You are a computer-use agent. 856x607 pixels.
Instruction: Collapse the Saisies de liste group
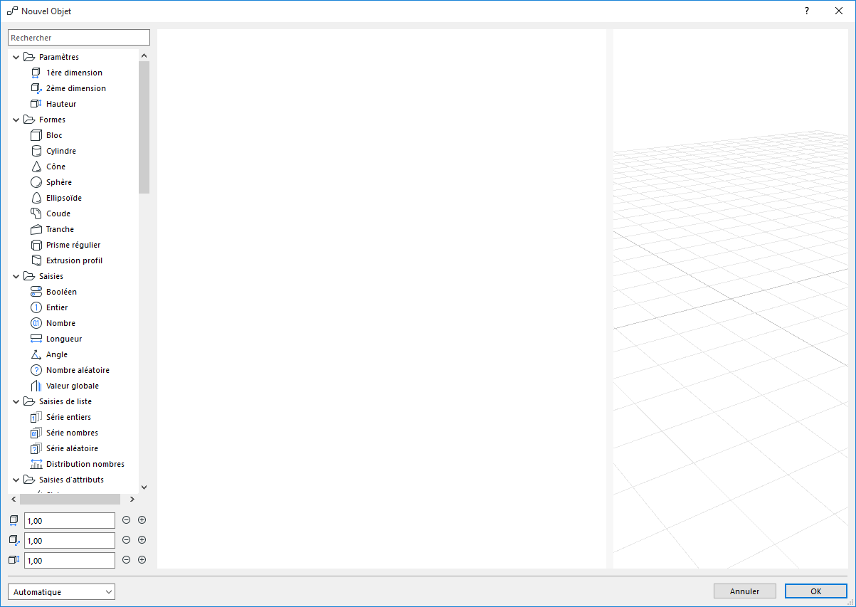click(x=16, y=401)
